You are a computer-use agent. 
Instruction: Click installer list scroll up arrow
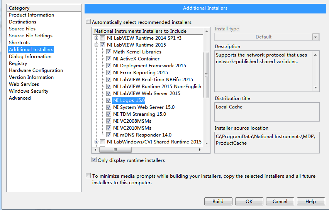point(207,31)
